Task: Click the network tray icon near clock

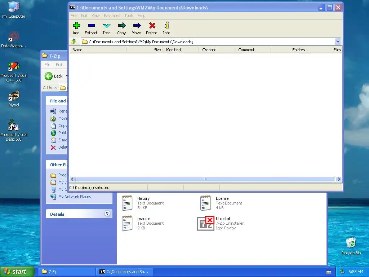Action: 342,272
